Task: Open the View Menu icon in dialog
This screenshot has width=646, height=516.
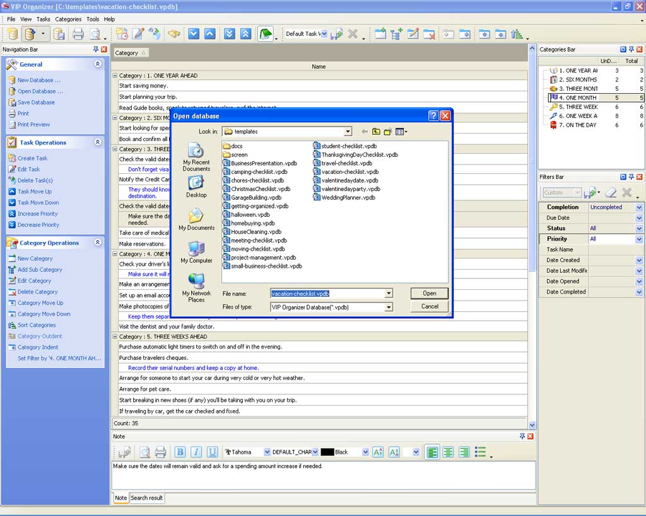Action: 401,132
